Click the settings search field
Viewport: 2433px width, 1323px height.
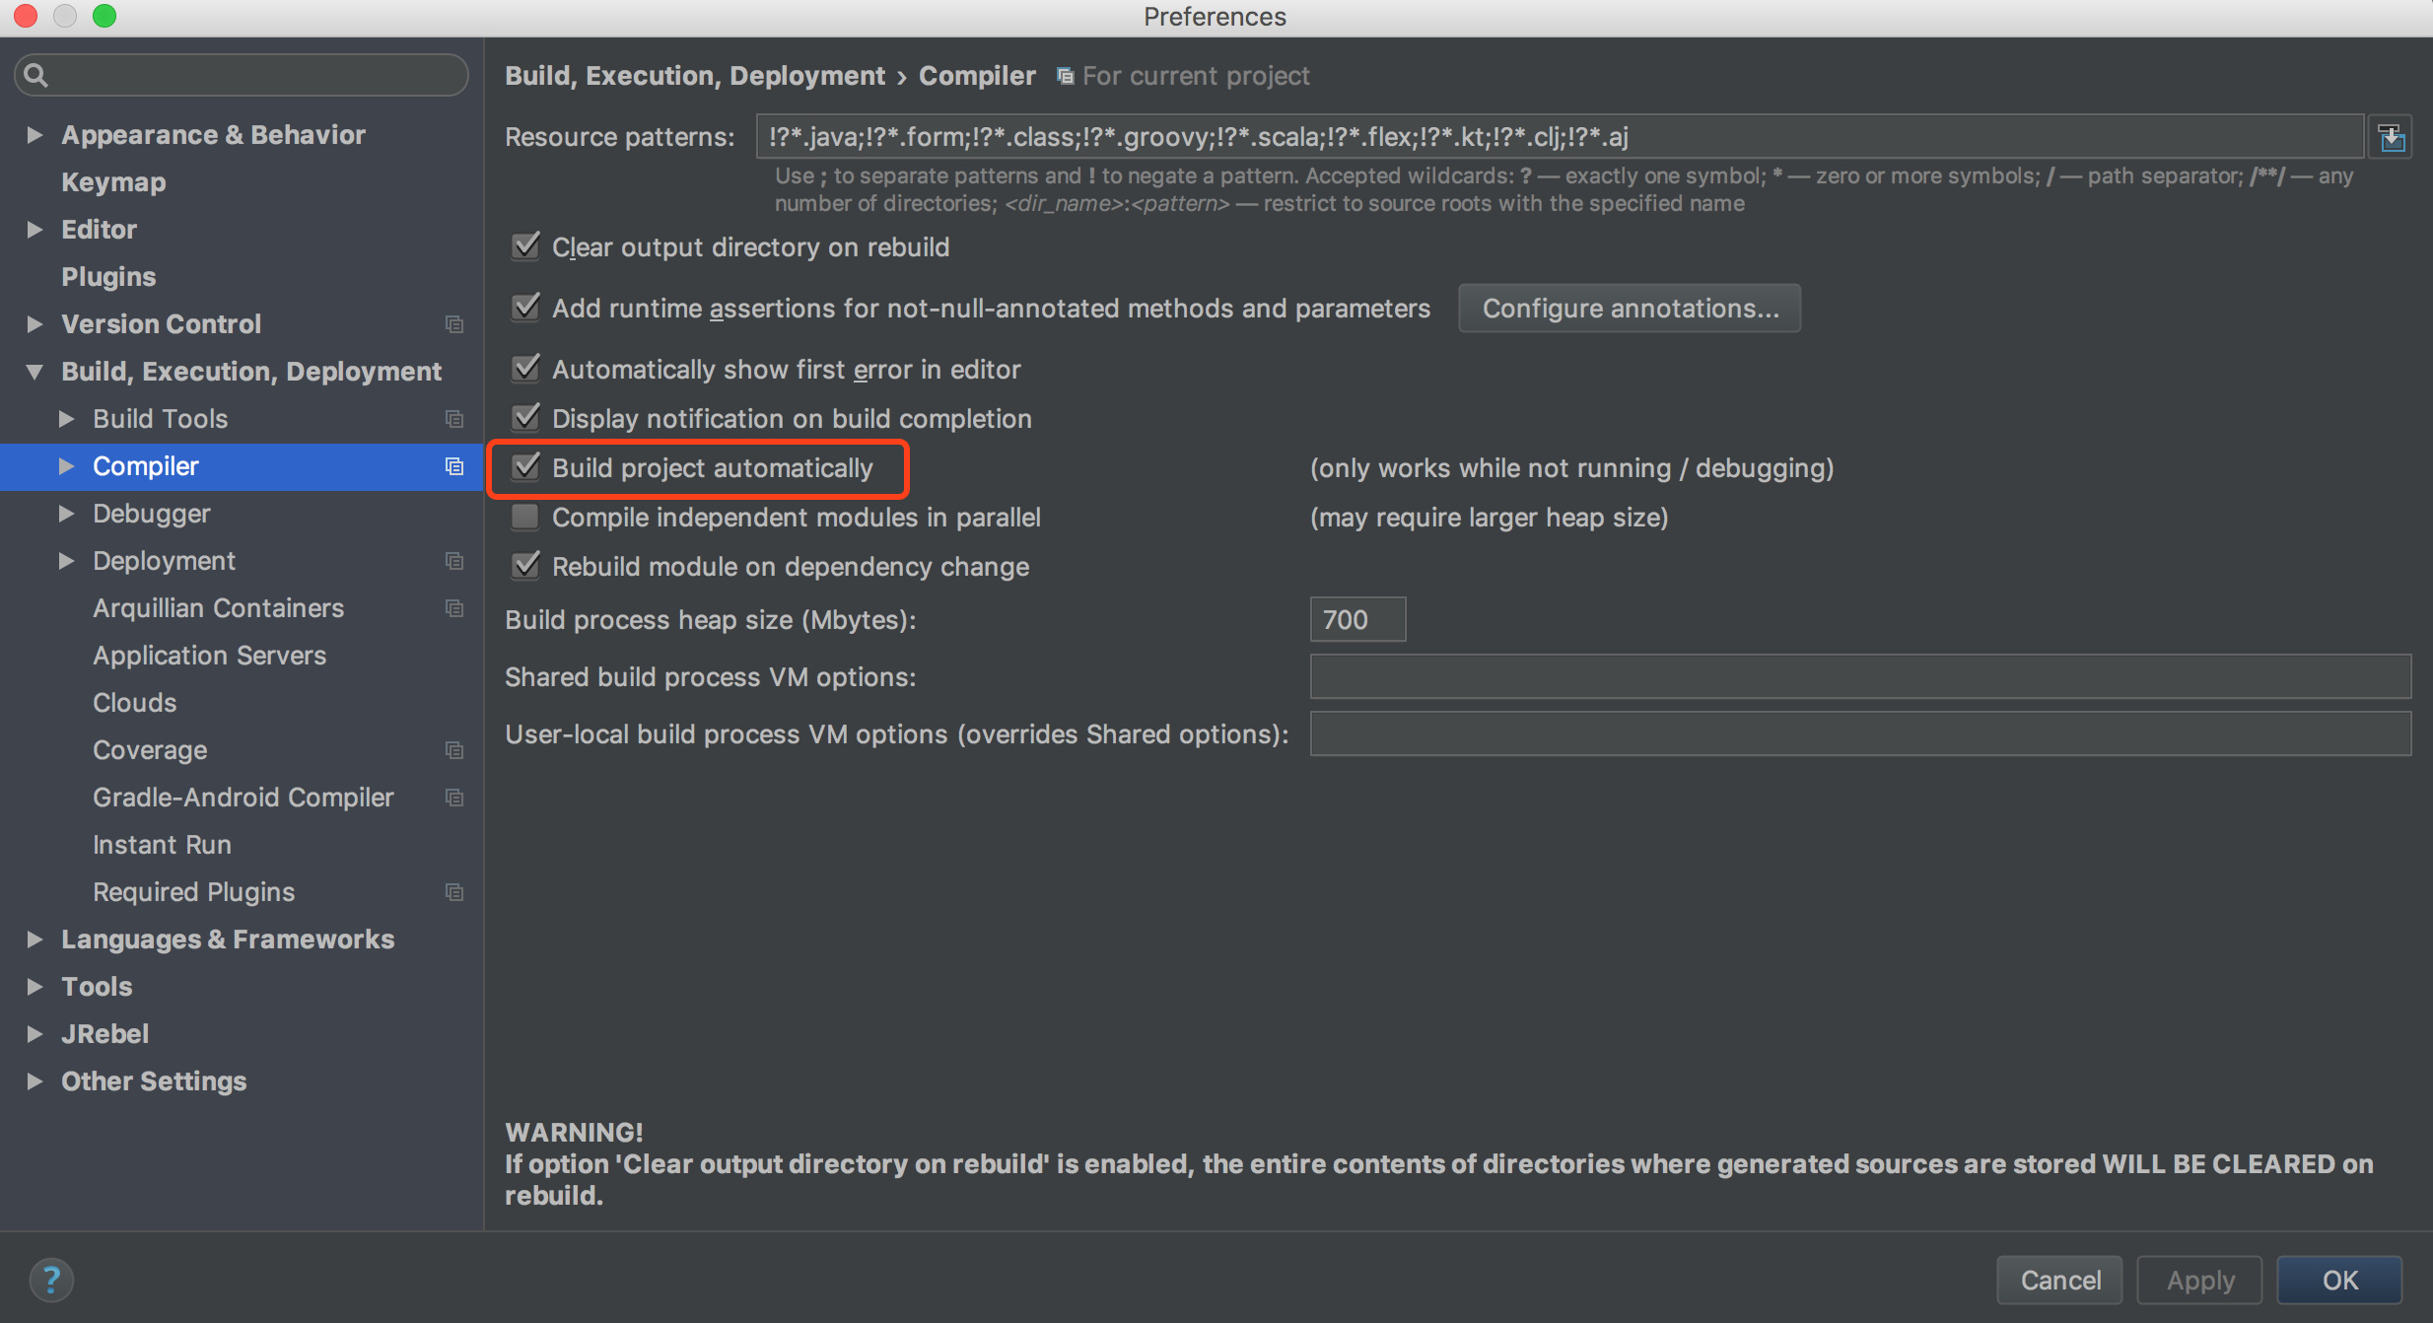(242, 75)
